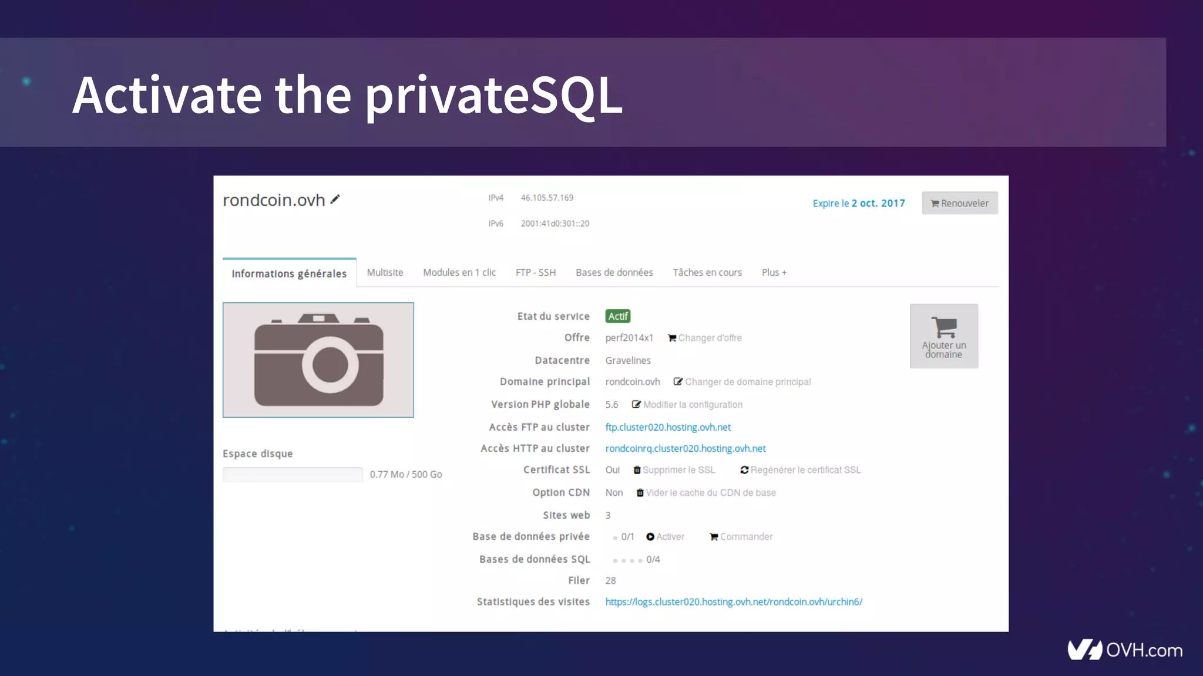Click the Gravelines datacentre value
The image size is (1203, 676).
[628, 360]
